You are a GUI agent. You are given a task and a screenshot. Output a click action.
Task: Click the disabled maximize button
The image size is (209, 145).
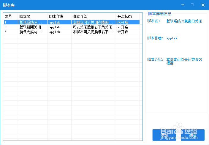point(192,5)
